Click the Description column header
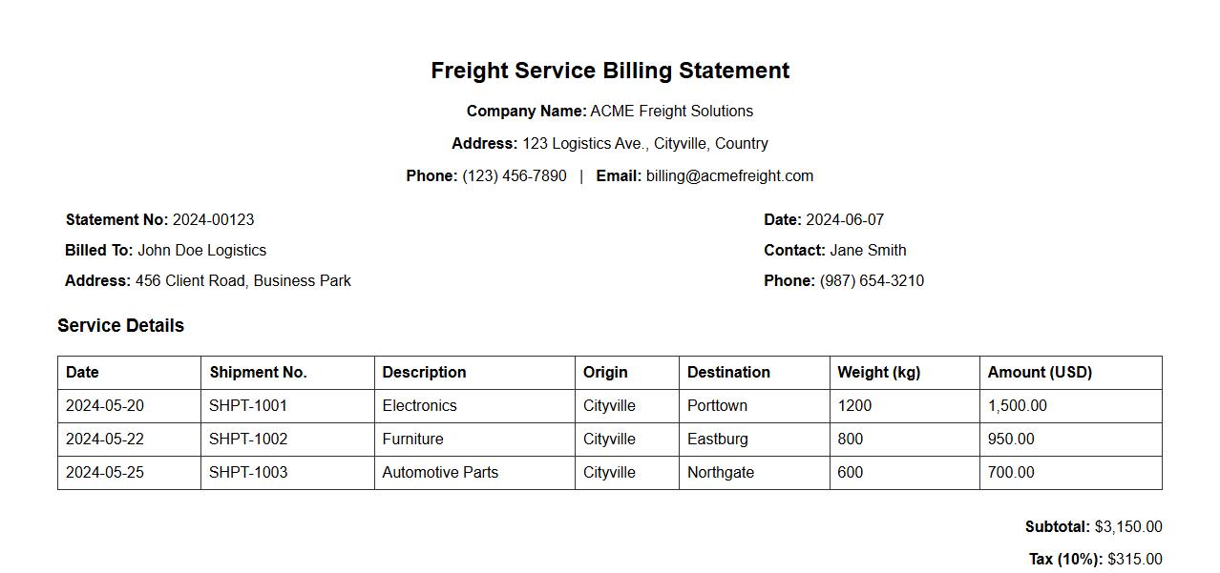Viewport: 1220px width, 573px height. click(x=424, y=373)
